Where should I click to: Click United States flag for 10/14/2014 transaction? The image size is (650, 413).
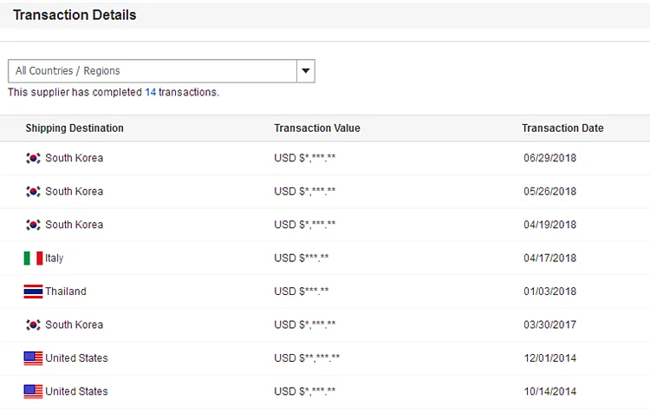pyautogui.click(x=33, y=391)
